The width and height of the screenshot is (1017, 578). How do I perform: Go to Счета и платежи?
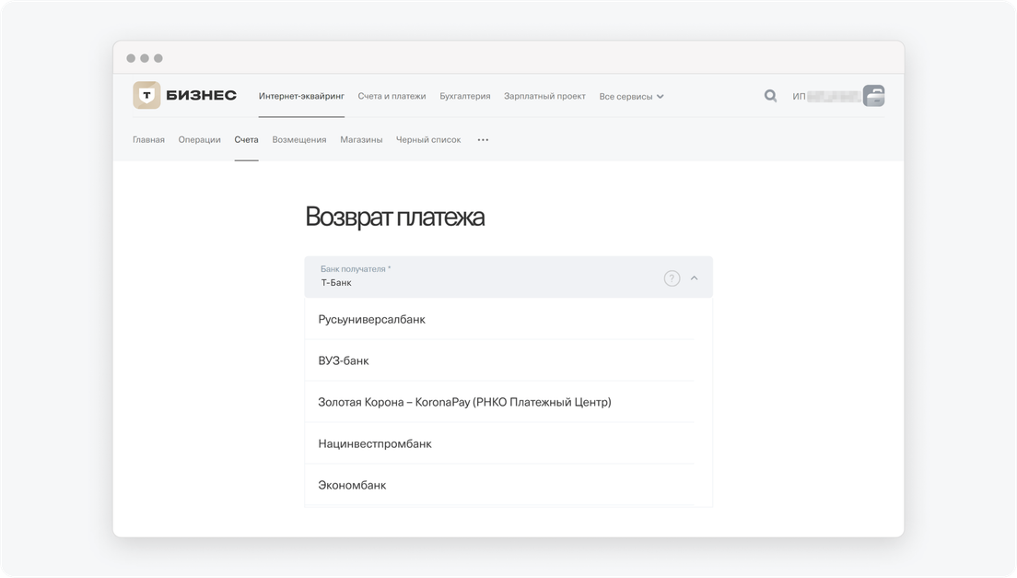[x=392, y=96]
